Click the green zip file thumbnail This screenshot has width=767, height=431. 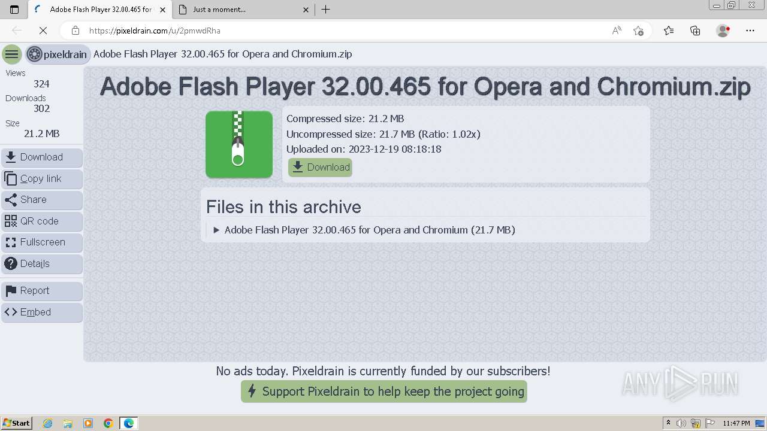point(239,144)
